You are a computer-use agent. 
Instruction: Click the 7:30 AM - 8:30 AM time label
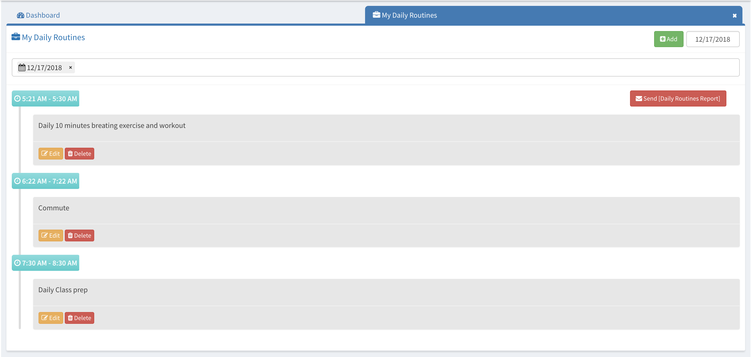[45, 263]
